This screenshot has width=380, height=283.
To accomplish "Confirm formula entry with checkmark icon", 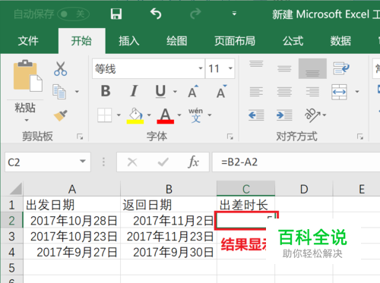I will pyautogui.click(x=163, y=162).
